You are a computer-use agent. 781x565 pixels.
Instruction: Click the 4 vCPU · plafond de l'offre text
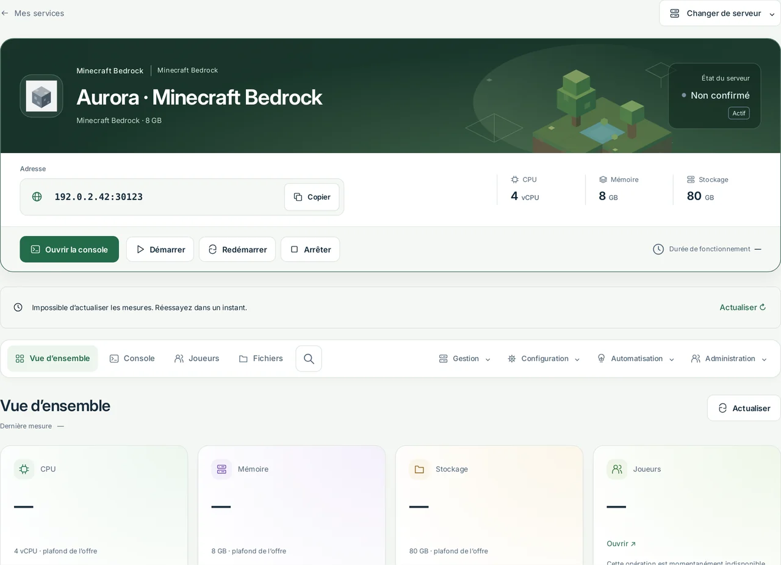tap(56, 551)
